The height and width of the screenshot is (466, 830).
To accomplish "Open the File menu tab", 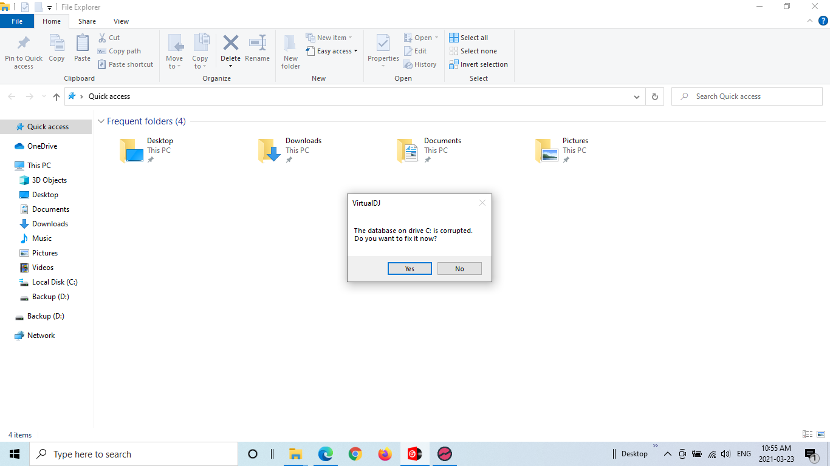I will pos(17,21).
